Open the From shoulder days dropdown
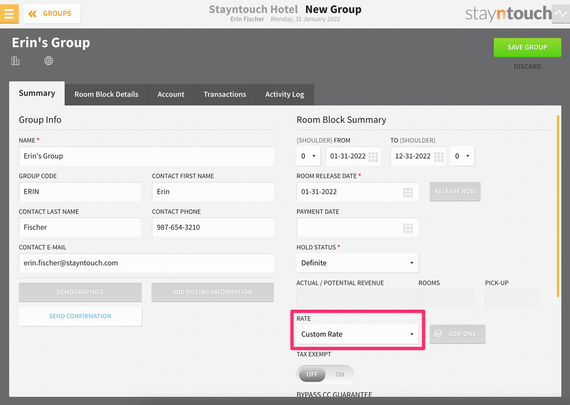Screen dimensions: 570x405 (309, 156)
